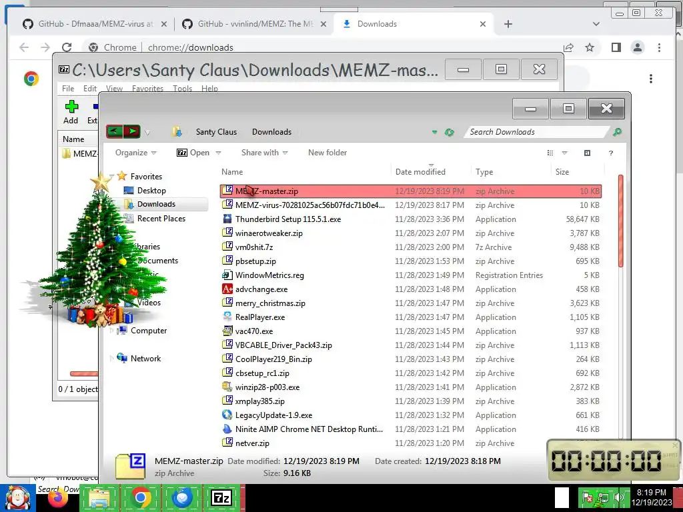
Task: Expand the Open button dropdown arrow
Action: [x=218, y=153]
